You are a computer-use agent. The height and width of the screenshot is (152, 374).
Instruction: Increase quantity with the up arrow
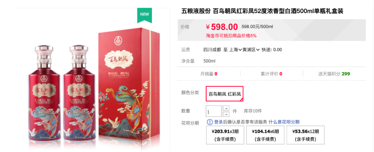226,108
